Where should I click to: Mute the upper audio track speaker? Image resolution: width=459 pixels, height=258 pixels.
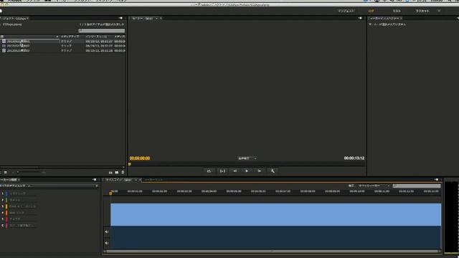pyautogui.click(x=107, y=232)
